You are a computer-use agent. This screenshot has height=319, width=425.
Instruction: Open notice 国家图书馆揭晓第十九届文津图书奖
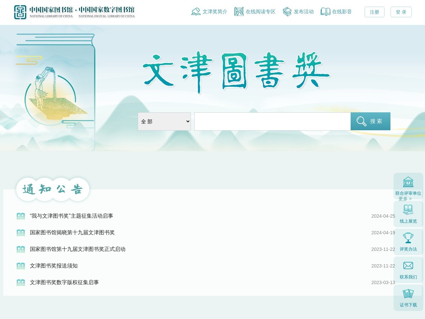72,233
